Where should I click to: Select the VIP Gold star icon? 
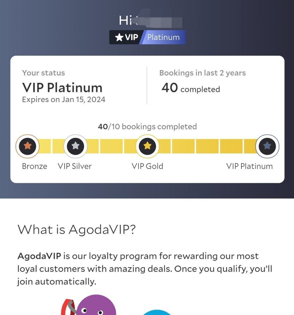coord(147,146)
